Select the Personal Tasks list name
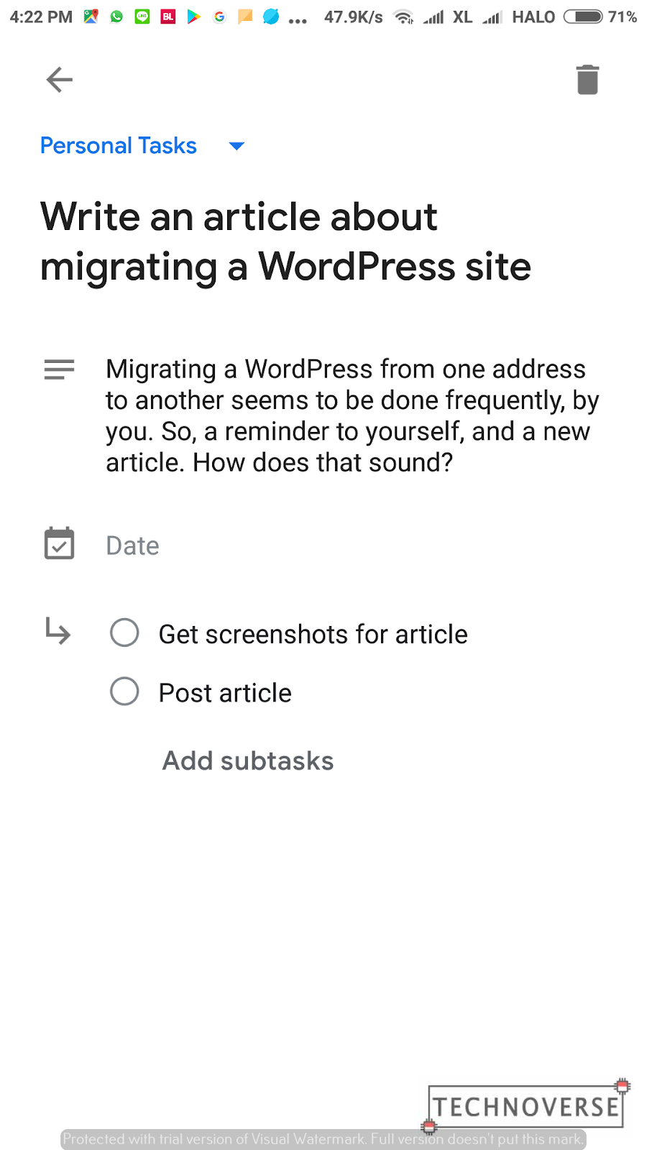Image resolution: width=647 pixels, height=1150 pixels. (x=119, y=146)
